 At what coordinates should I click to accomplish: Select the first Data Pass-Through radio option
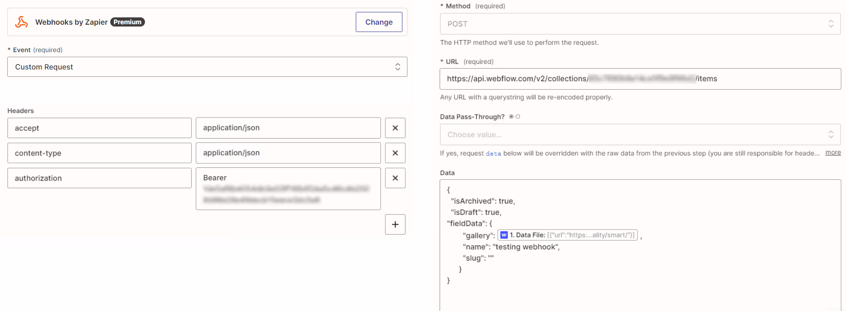tap(511, 117)
